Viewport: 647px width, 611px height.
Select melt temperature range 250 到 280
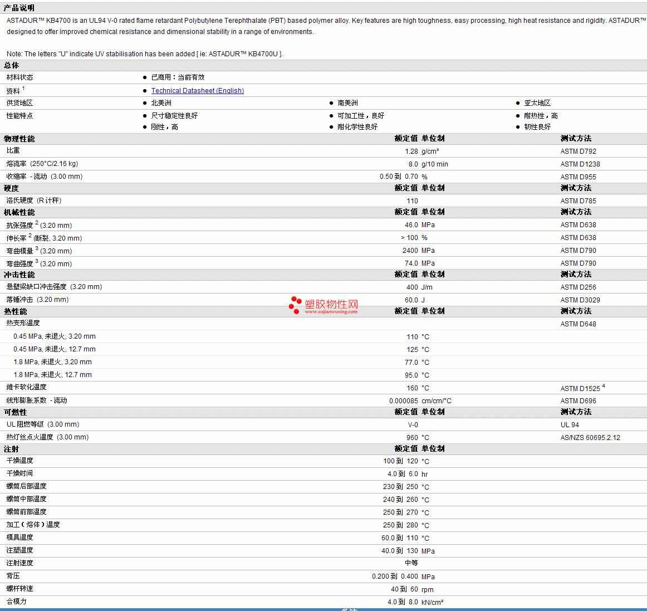point(400,525)
